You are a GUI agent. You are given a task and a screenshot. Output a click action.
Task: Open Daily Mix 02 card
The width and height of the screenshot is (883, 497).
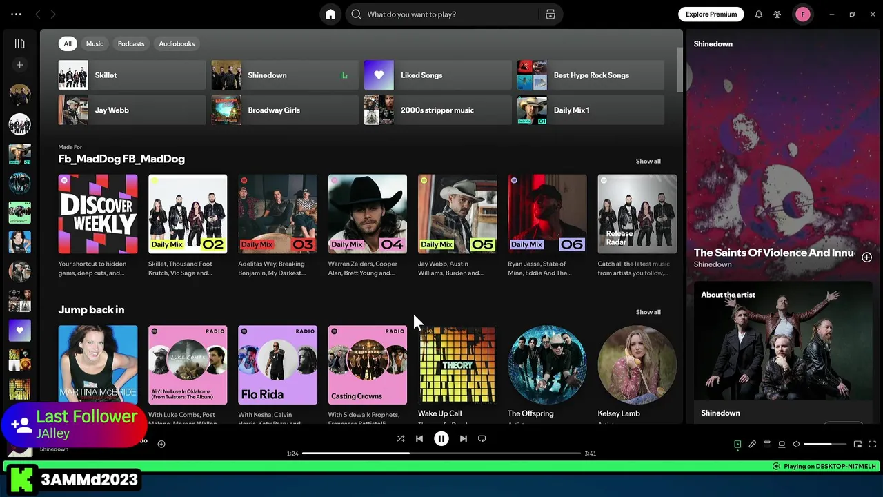point(188,226)
